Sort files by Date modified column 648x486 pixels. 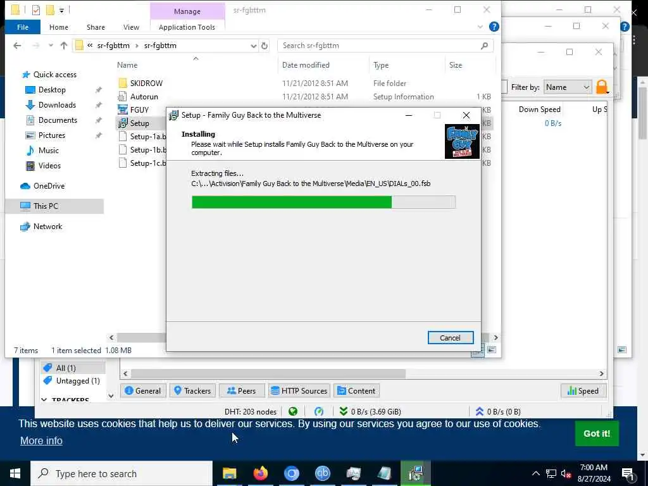point(306,65)
